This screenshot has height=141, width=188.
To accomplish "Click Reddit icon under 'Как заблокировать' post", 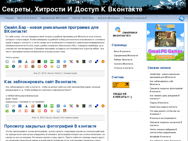I will tap(90, 106).
